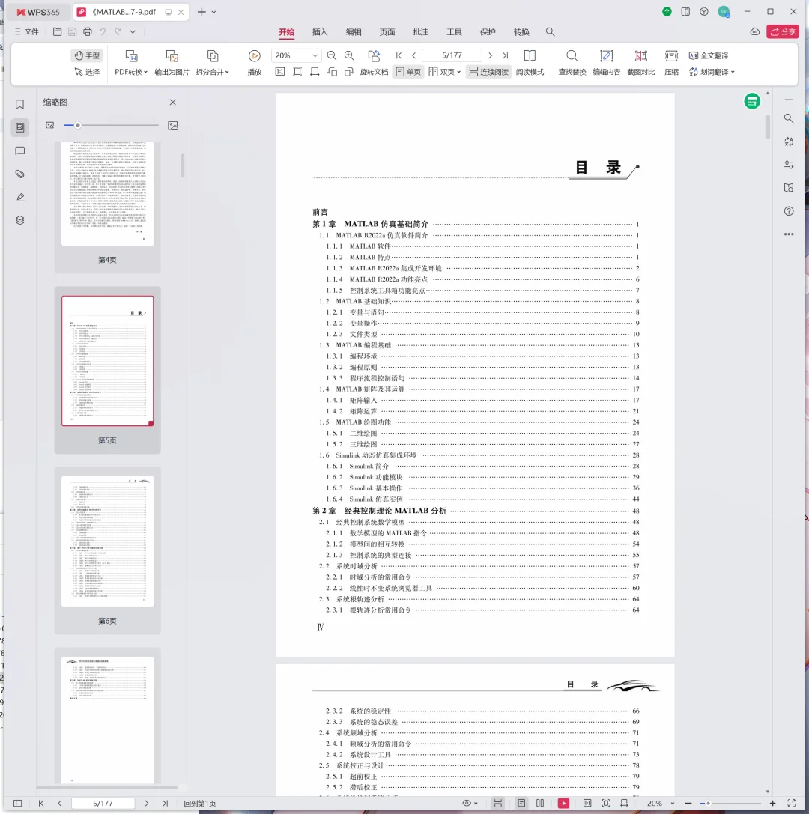The width and height of the screenshot is (809, 814).
Task: Click the cloud sync icon near 分享
Action: [755, 31]
